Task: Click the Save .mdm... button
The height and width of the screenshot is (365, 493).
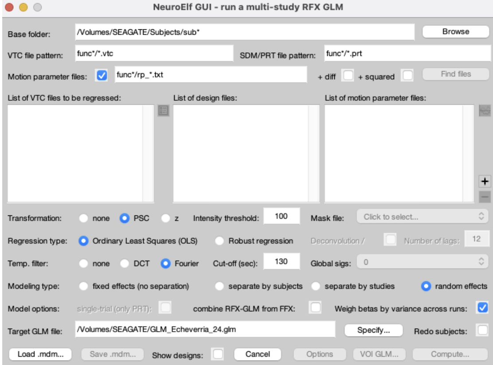Action: 113,354
